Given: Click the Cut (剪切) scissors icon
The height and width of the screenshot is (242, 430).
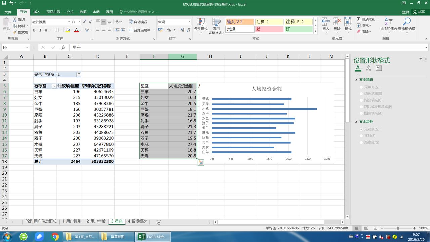Looking at the screenshot, I should [x=15, y=19].
